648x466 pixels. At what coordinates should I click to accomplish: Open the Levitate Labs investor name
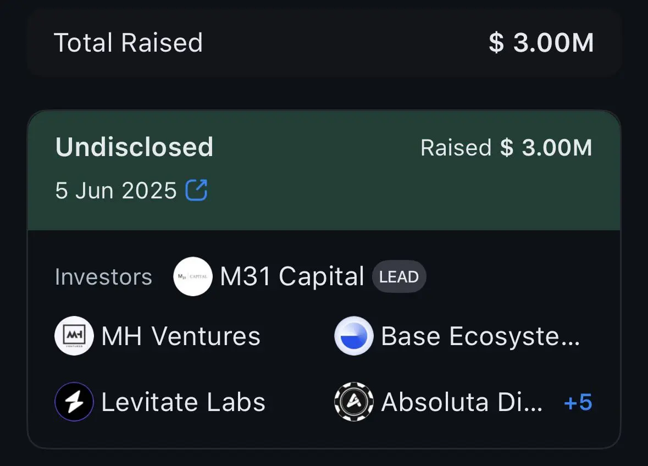[184, 402]
